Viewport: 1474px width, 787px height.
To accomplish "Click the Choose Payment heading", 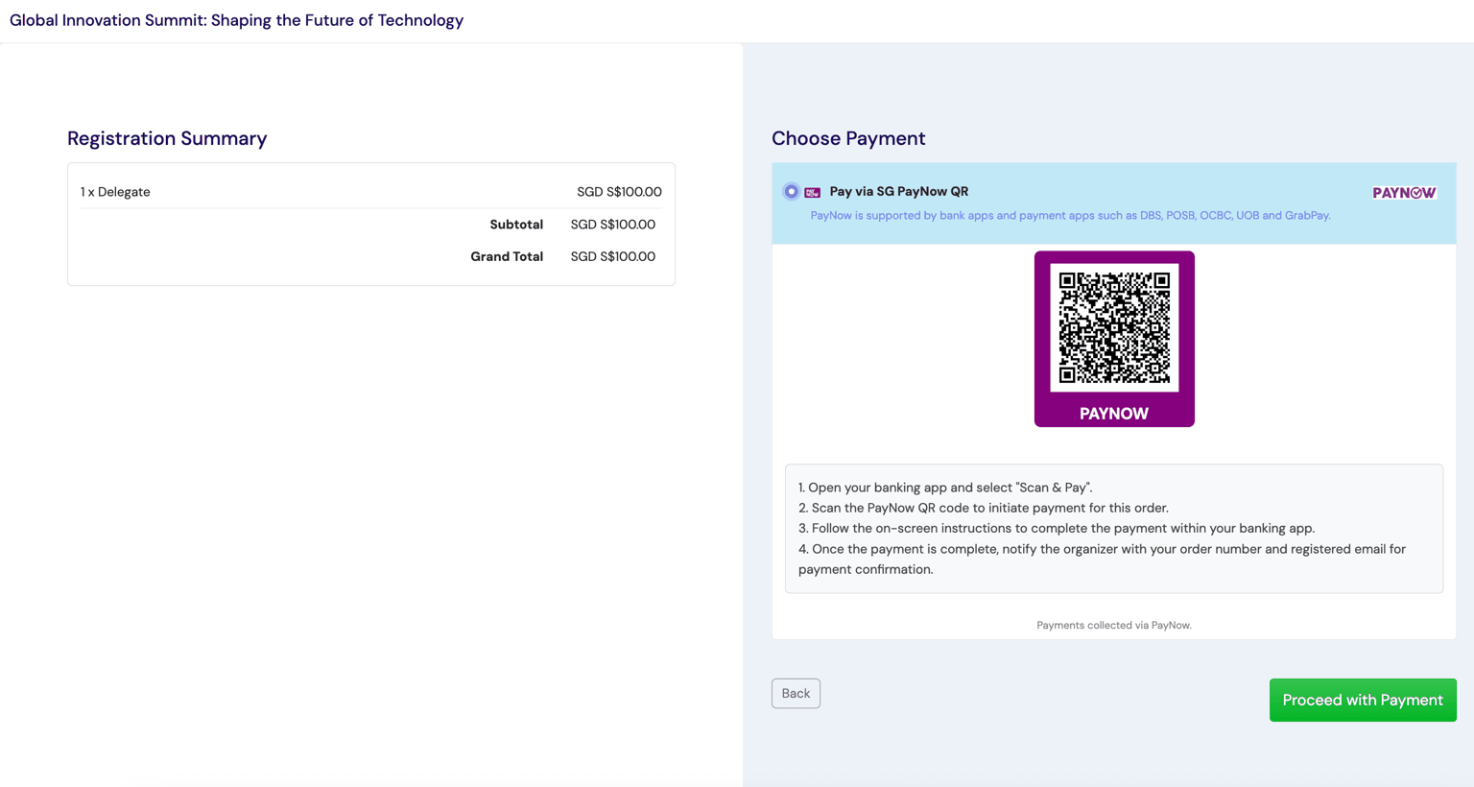I will tap(848, 138).
